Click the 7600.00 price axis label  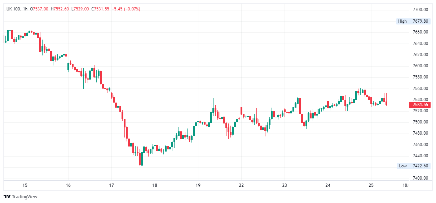point(420,66)
